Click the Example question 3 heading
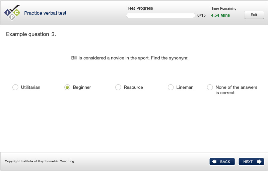Screen dimensions: 268x171 31,34
